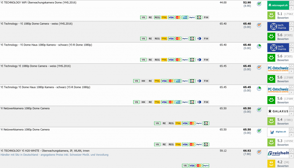The width and height of the screenshot is (294, 168).
Task: Click yellow smiley rating icon for reichelt
Action: (271, 164)
